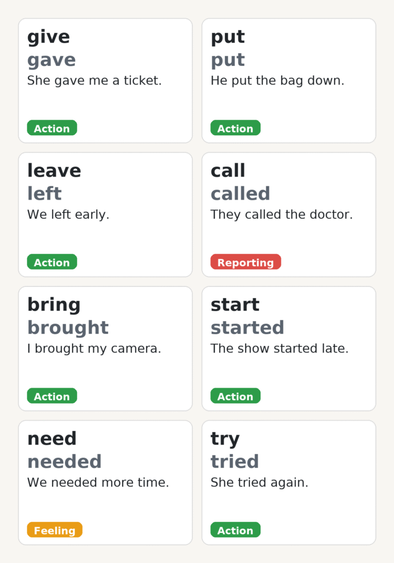This screenshot has width=394, height=563.
Task: Click the Action tag on the put card
Action: (x=235, y=128)
